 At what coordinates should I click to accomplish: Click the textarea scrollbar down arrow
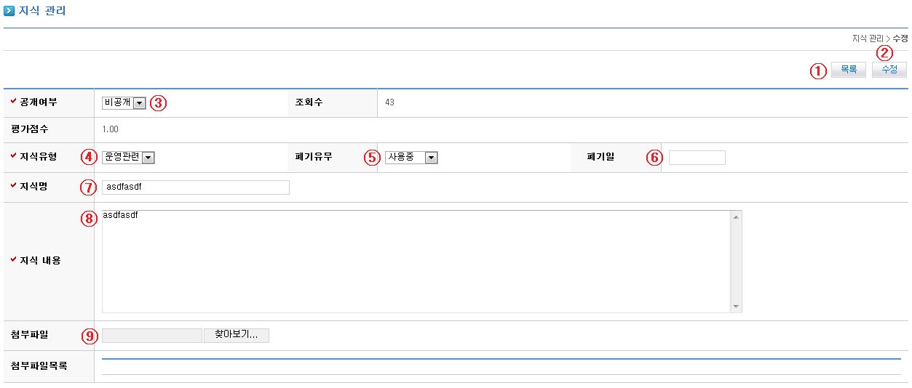[x=736, y=307]
